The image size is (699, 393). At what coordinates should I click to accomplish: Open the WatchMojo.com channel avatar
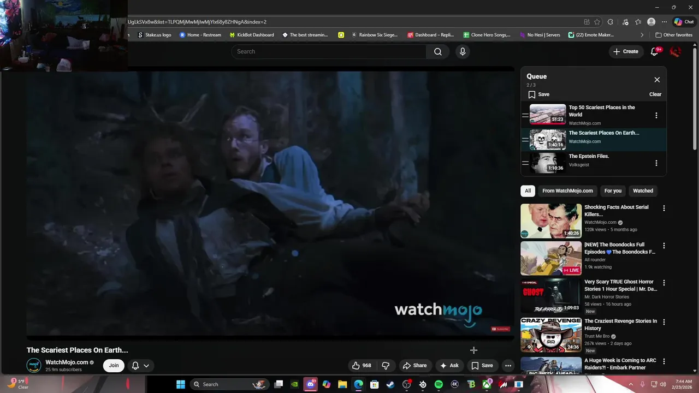click(x=34, y=366)
